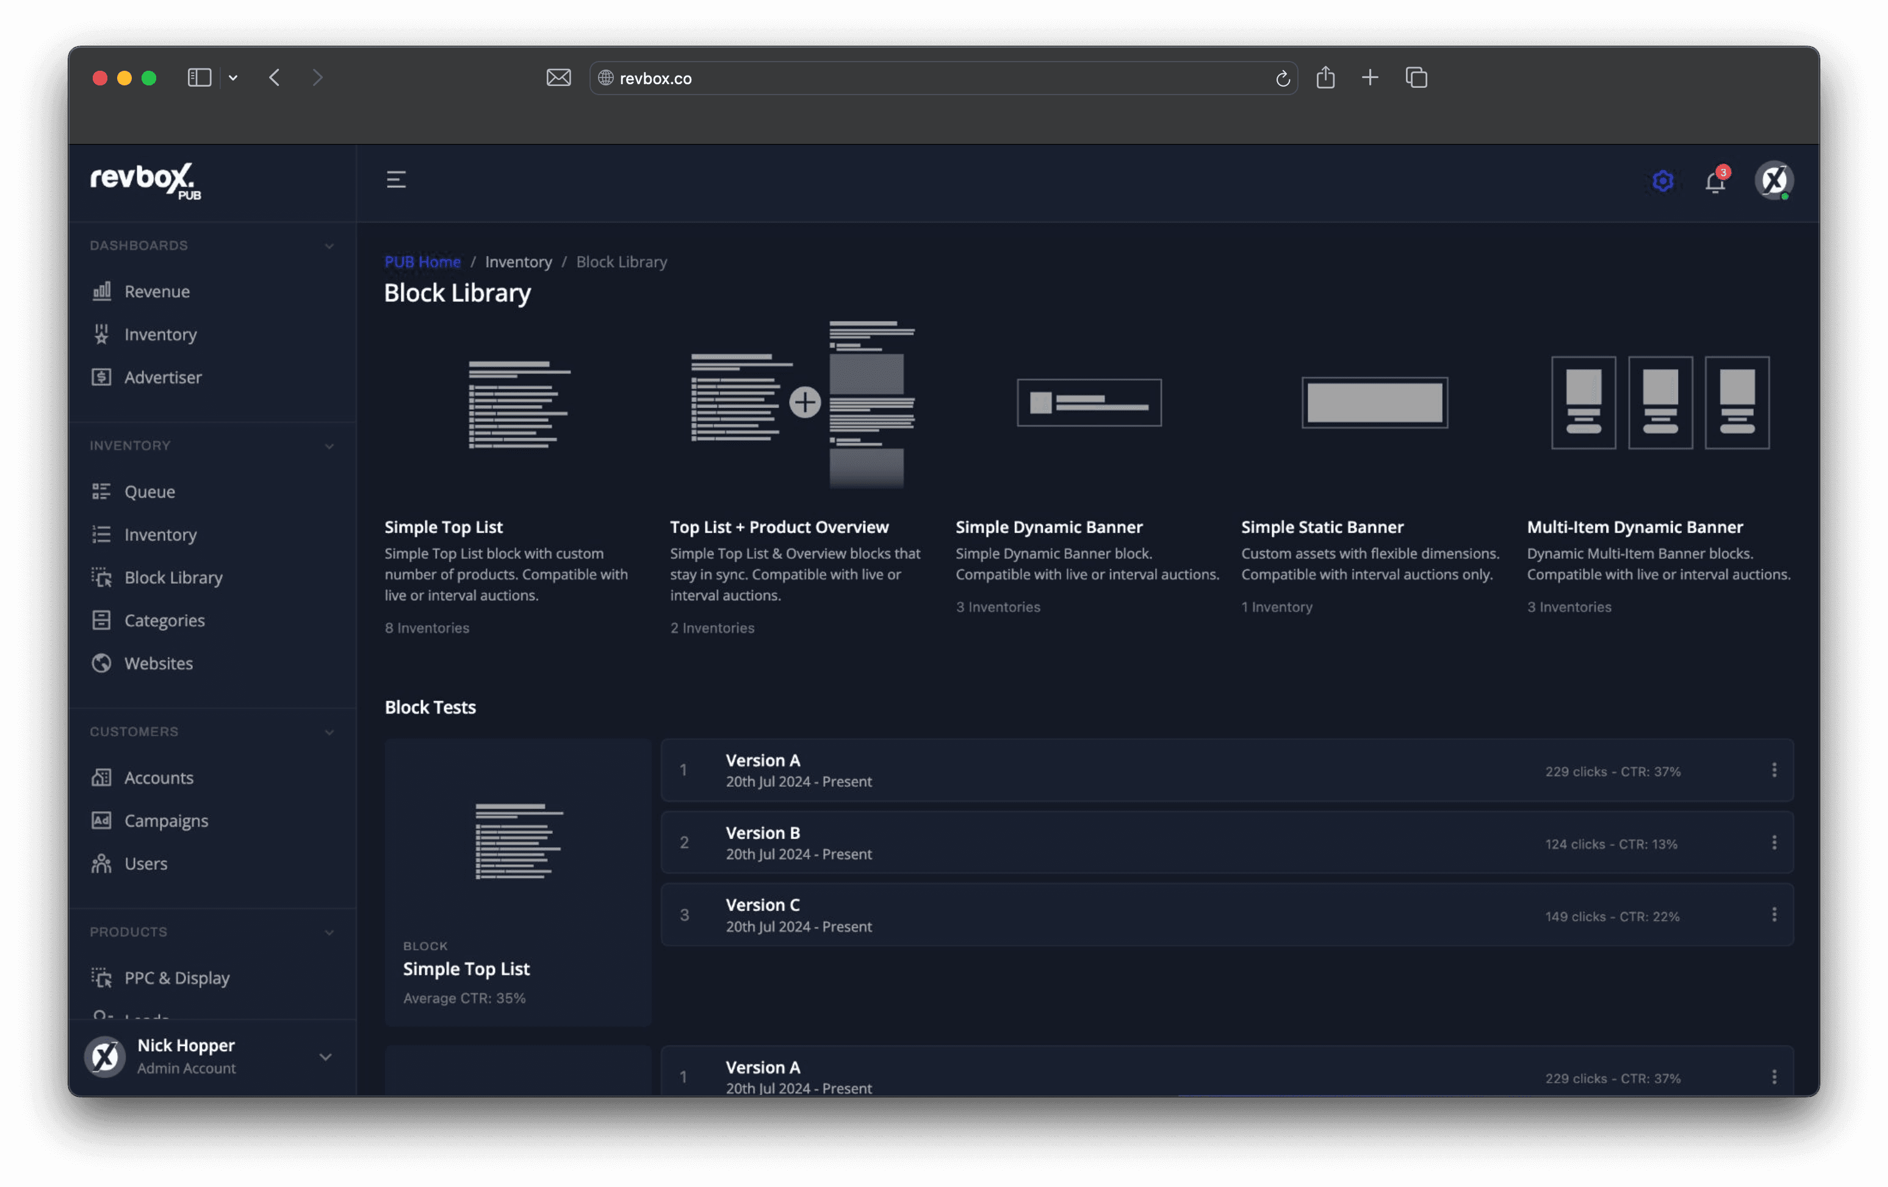
Task: Click the Accounts icon under Customers
Action: (101, 777)
